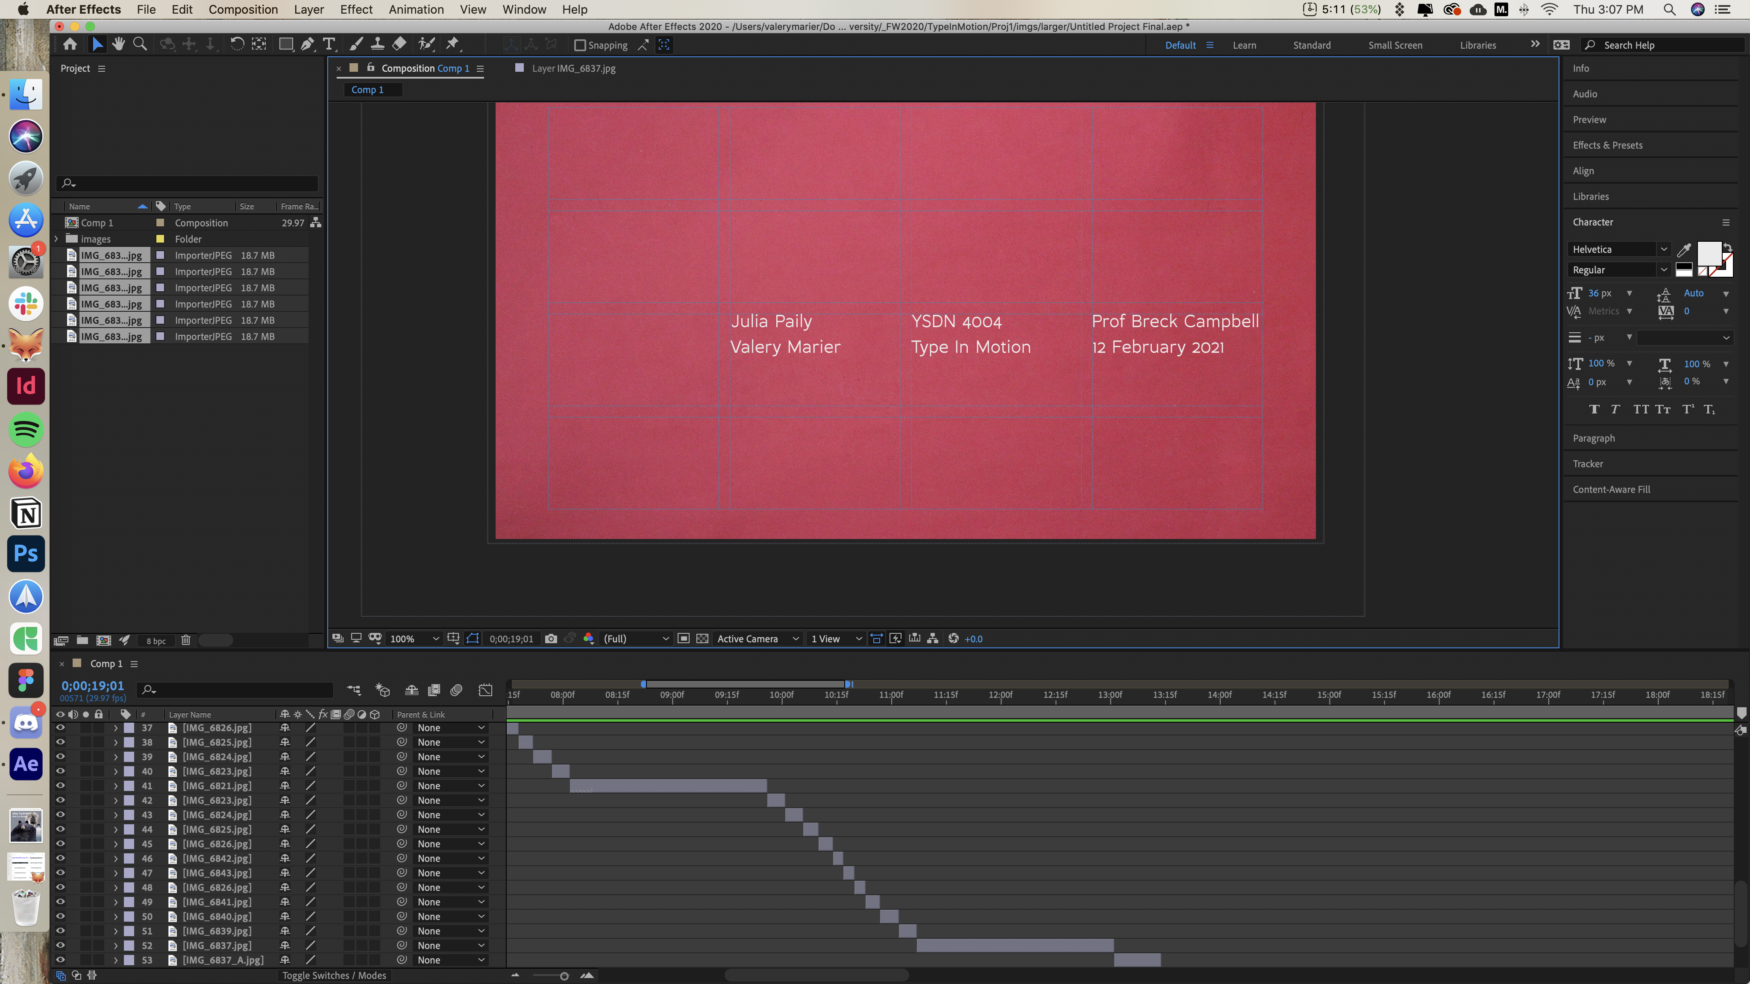
Task: Click the white fill color swatch
Action: click(1709, 253)
